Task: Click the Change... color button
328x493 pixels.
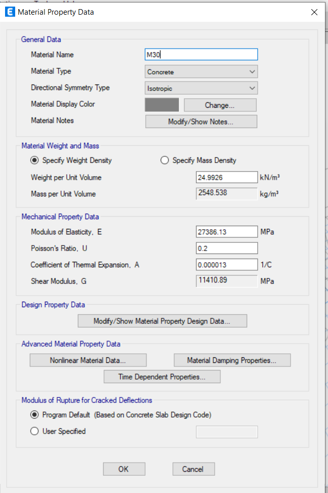Action: [220, 105]
